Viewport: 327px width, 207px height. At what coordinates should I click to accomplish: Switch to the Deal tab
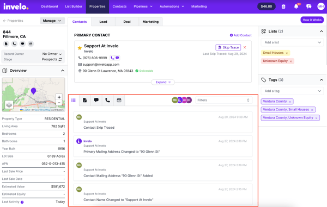[127, 22]
